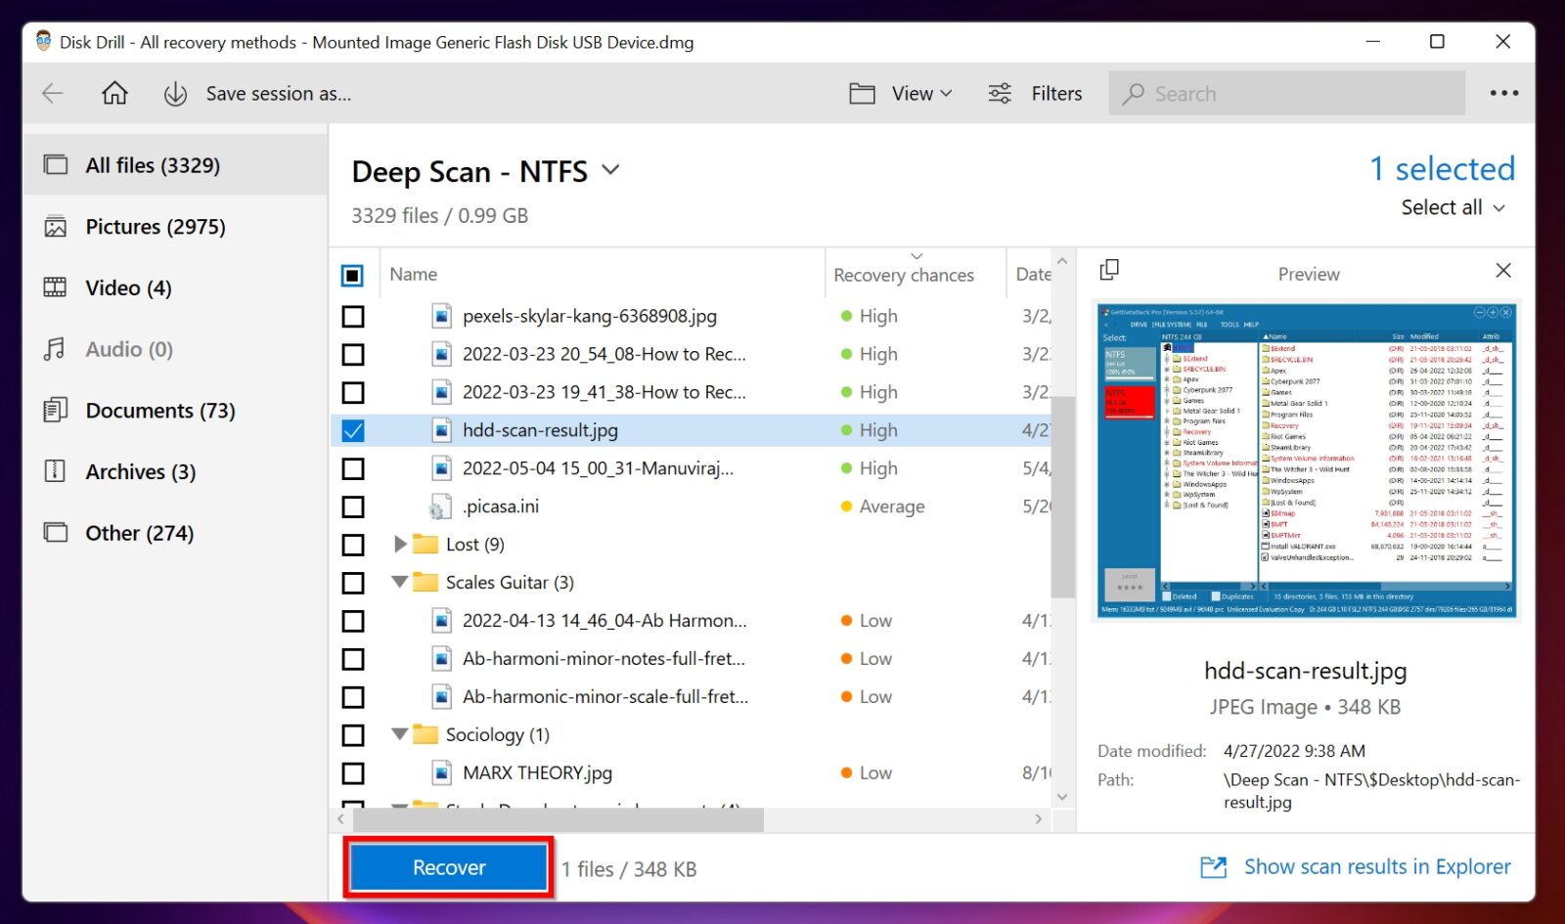Click the Recover button
Image resolution: width=1565 pixels, height=924 pixels.
click(x=448, y=867)
